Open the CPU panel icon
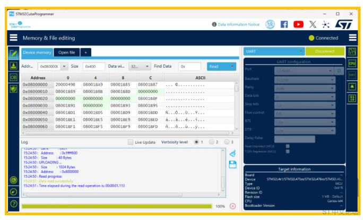Screen dimensions: 363x220 pos(352,63)
